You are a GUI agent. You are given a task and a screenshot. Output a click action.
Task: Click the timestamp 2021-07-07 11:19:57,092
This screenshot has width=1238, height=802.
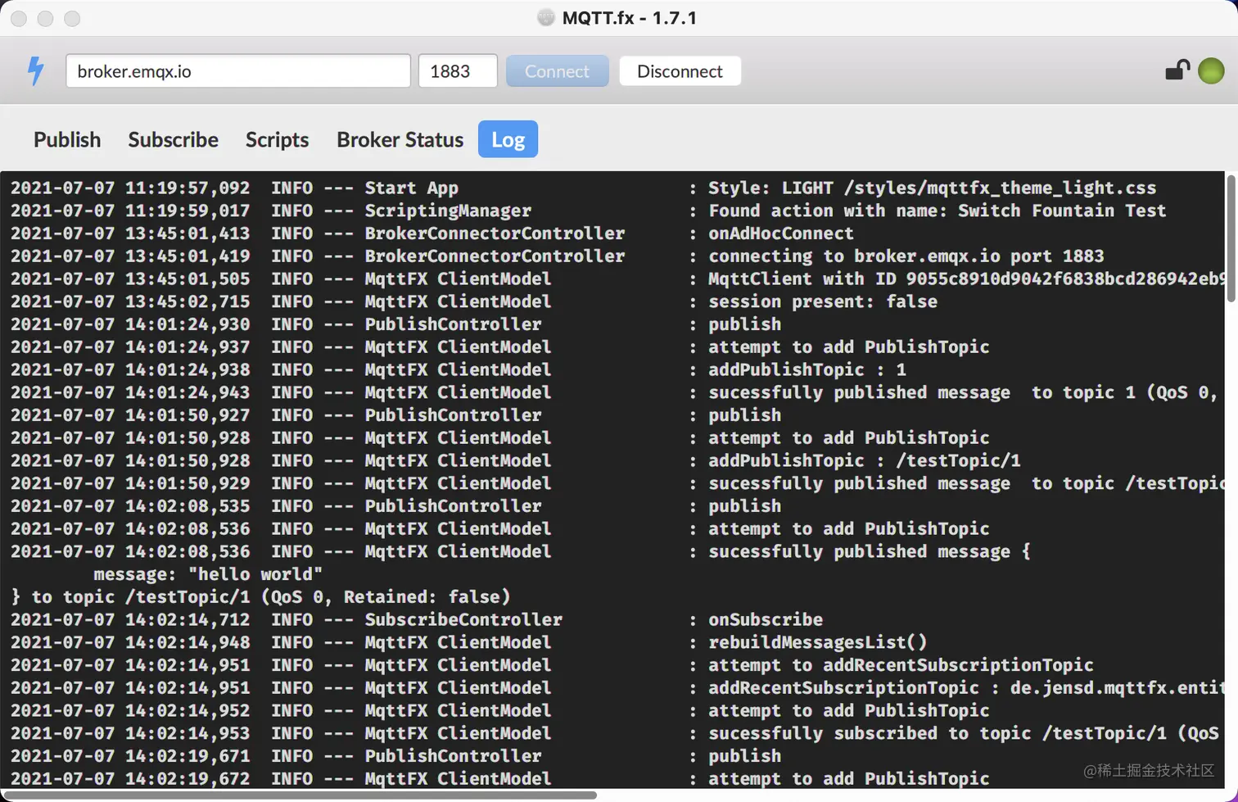(130, 188)
